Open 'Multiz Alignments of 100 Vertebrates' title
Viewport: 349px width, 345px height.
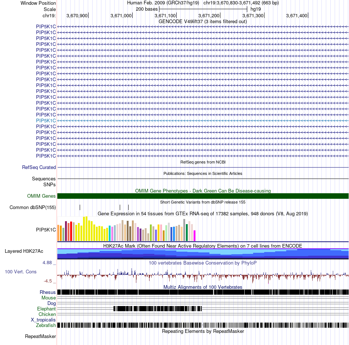coord(203,287)
